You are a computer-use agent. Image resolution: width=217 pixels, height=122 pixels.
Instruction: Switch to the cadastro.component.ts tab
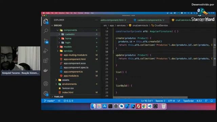pos(150,20)
